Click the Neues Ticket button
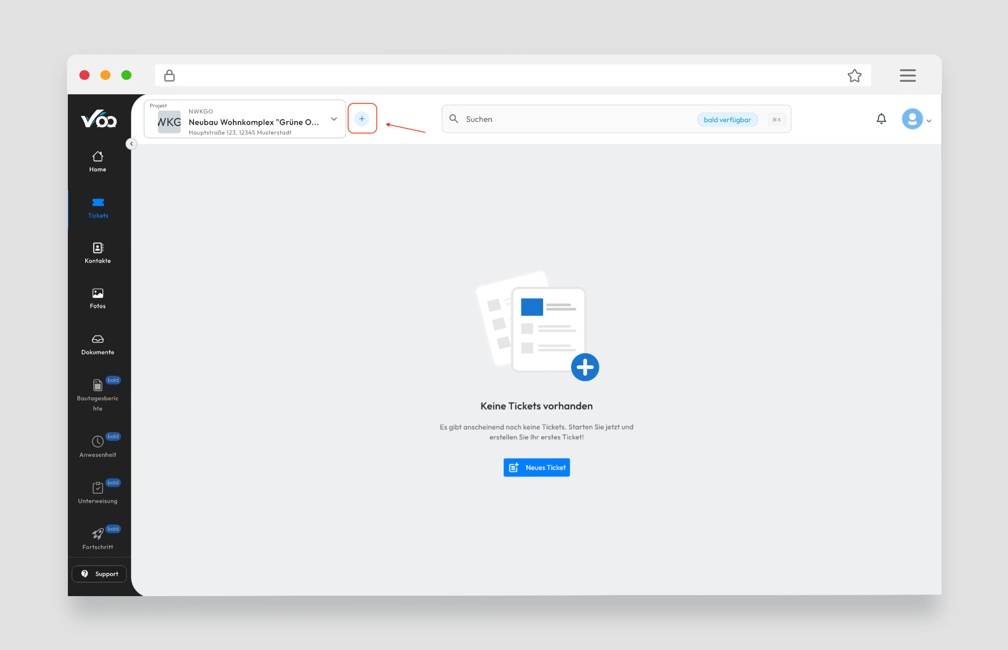This screenshot has width=1008, height=650. [537, 468]
